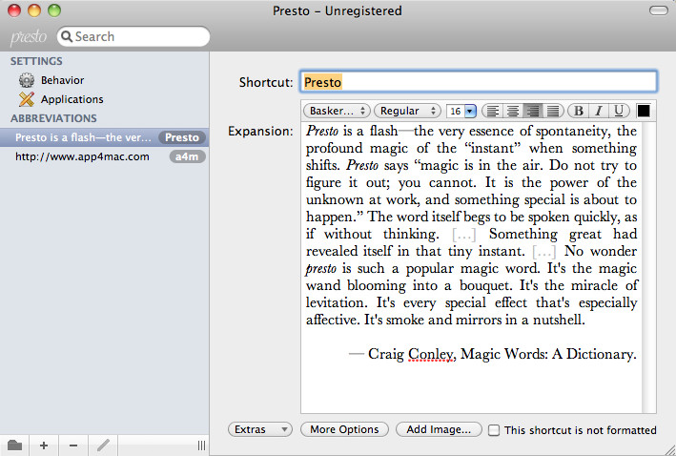
Task: Select the align right icon
Action: [x=532, y=111]
